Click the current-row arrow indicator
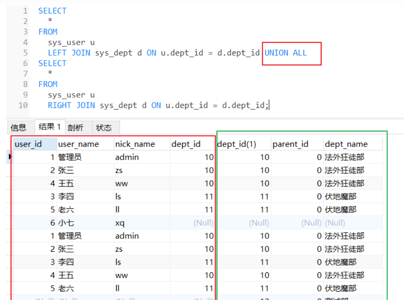Screen dimensions: 404x300 coord(10,157)
